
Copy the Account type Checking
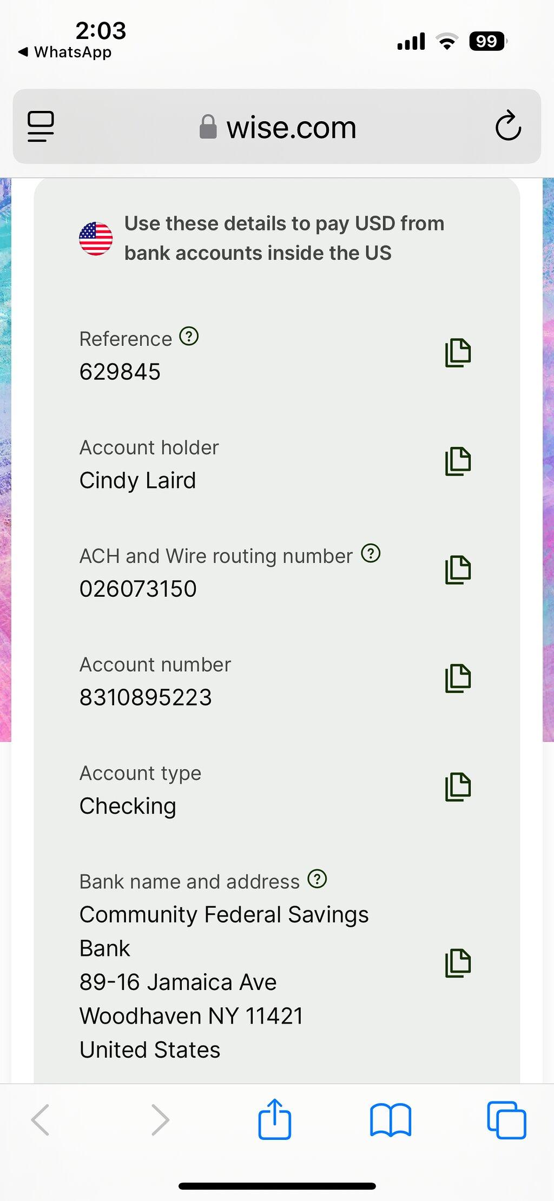point(458,787)
